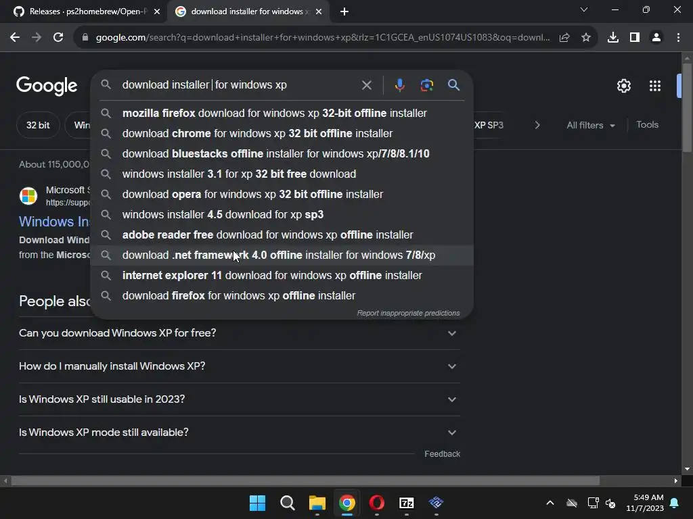This screenshot has width=693, height=519.
Task: Open Opera browser from the taskbar
Action: (x=376, y=503)
